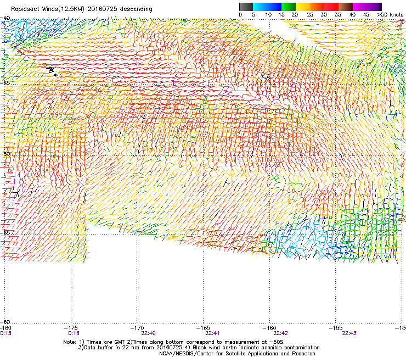Click the -50 latitude axis label
The image size is (406, 357).
[x=5, y=154]
